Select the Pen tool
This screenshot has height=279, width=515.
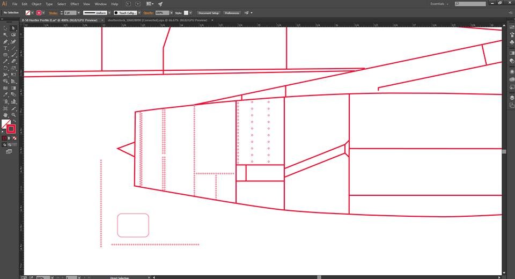click(x=5, y=42)
